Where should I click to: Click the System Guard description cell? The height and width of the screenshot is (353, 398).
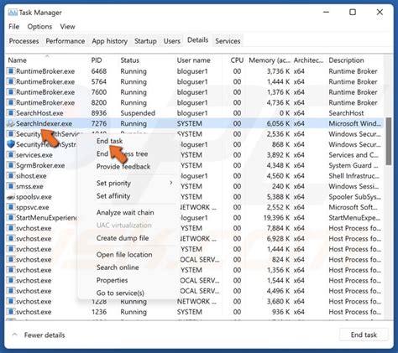pyautogui.click(x=353, y=165)
